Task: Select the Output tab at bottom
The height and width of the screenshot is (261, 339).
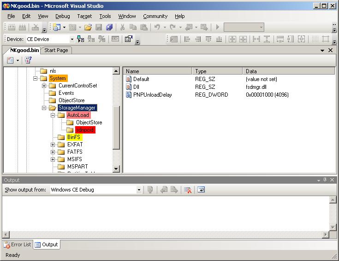Action: pyautogui.click(x=47, y=244)
